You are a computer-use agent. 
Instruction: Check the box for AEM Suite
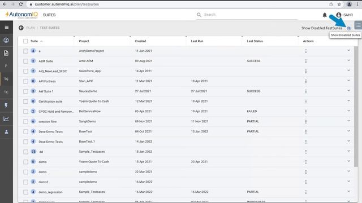coord(25,61)
